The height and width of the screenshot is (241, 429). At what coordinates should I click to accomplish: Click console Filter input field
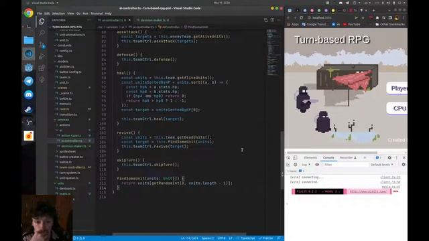pos(345,165)
